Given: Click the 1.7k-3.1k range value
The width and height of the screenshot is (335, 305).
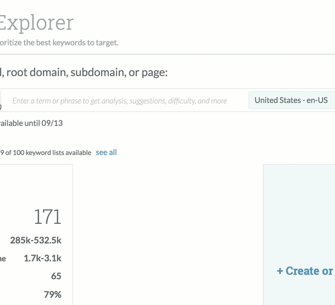Looking at the screenshot, I should [42, 258].
